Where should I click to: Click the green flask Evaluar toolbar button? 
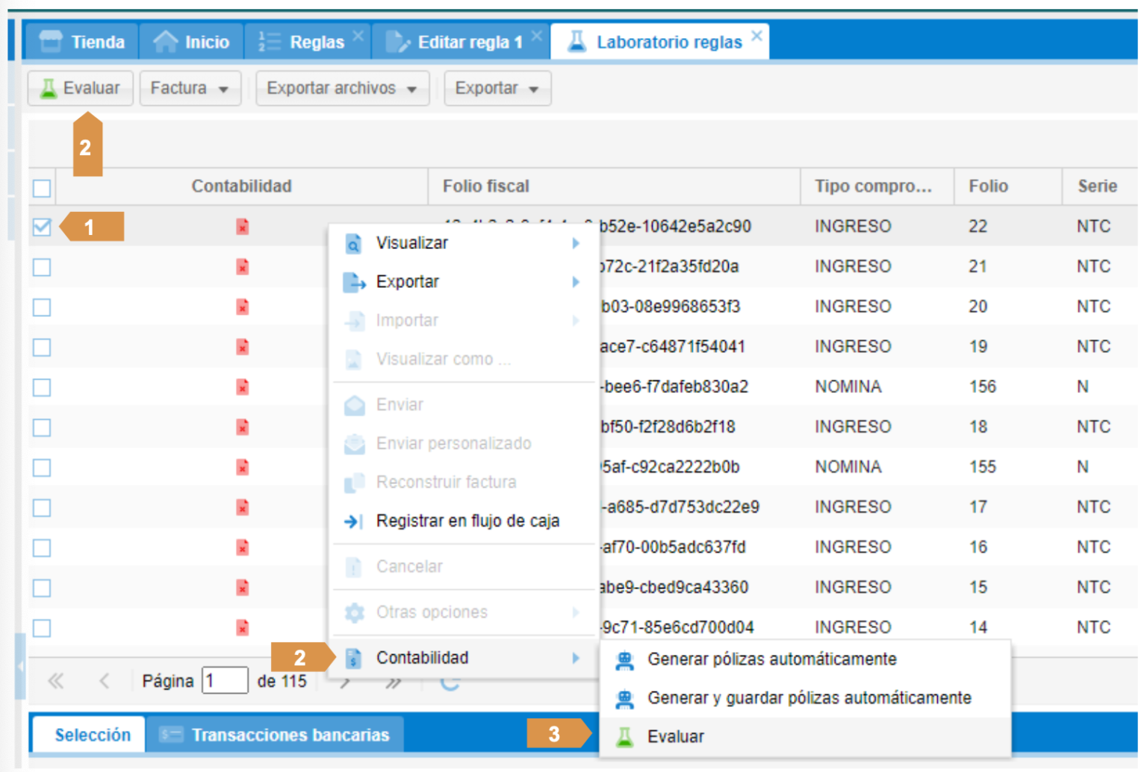80,88
